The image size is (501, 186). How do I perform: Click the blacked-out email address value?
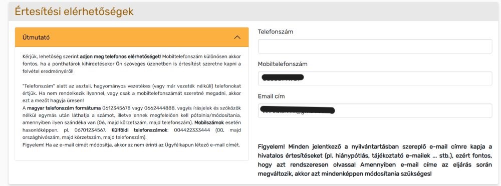click(x=297, y=110)
